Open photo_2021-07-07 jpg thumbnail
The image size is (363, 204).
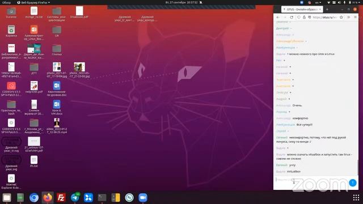57,70
